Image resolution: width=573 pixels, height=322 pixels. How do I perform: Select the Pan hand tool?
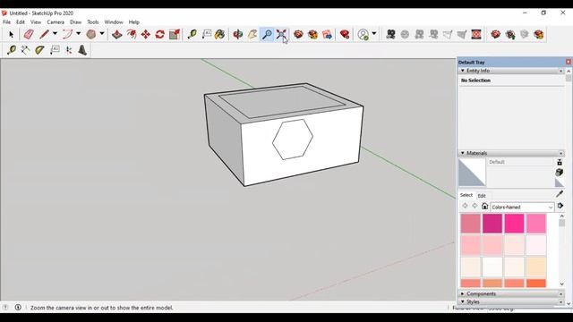point(252,34)
